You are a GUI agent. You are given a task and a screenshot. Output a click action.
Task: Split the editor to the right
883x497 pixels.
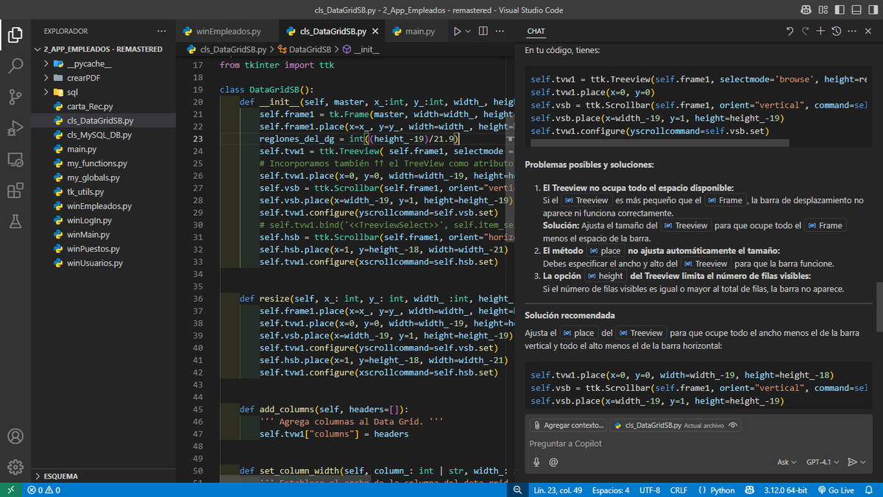tap(483, 31)
